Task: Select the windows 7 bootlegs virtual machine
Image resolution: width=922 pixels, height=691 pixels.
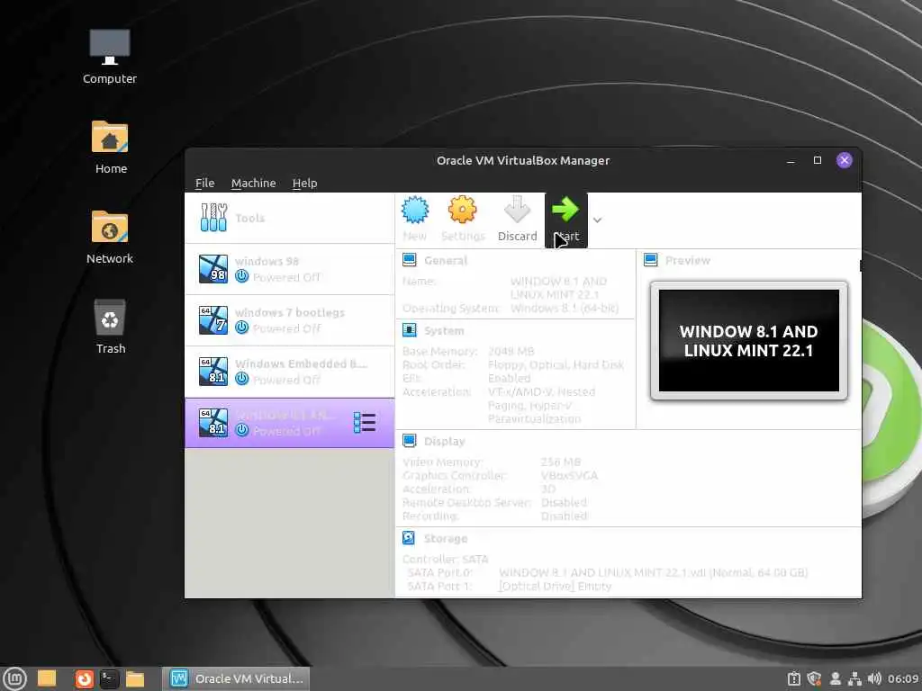Action: coord(289,320)
